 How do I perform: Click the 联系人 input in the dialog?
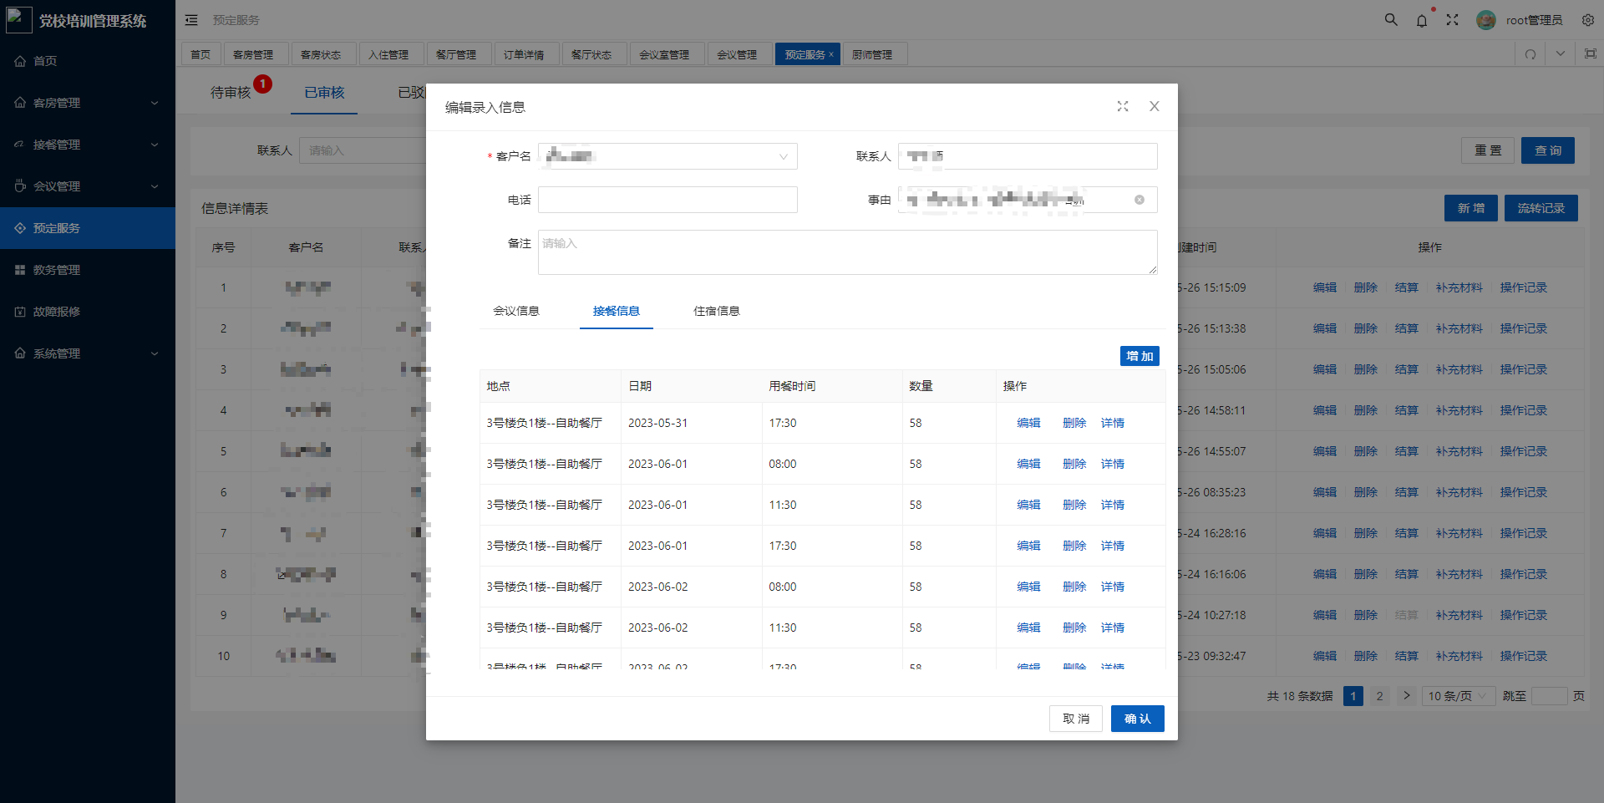point(1028,156)
